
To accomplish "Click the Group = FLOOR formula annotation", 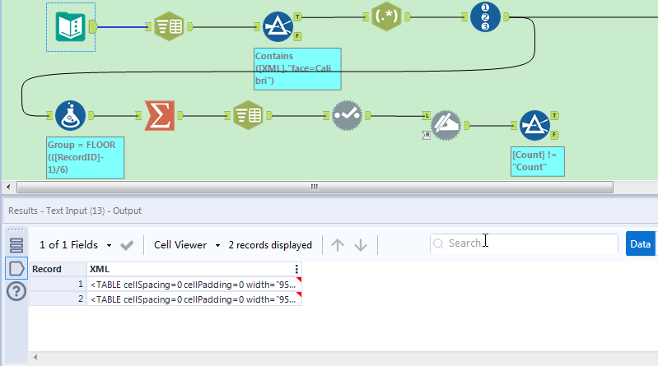I will click(85, 158).
